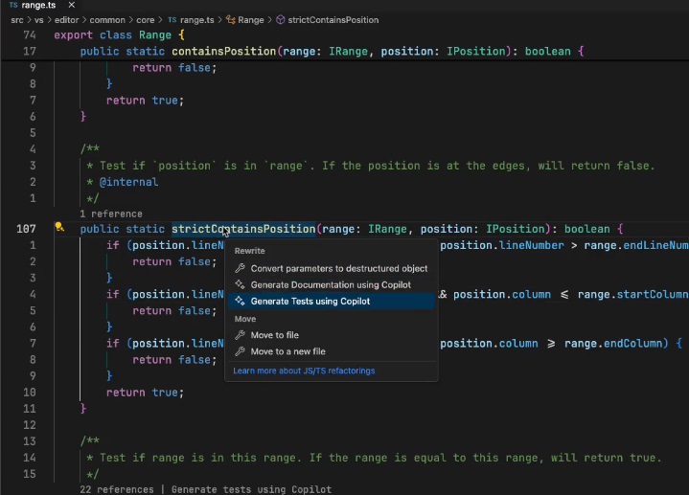
Task: Click the TS icon on the editor tab
Action: [13, 5]
